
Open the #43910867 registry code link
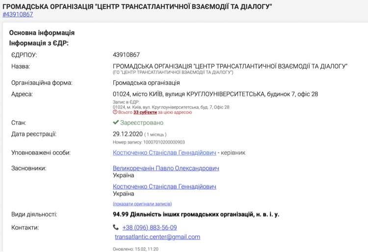click(18, 14)
